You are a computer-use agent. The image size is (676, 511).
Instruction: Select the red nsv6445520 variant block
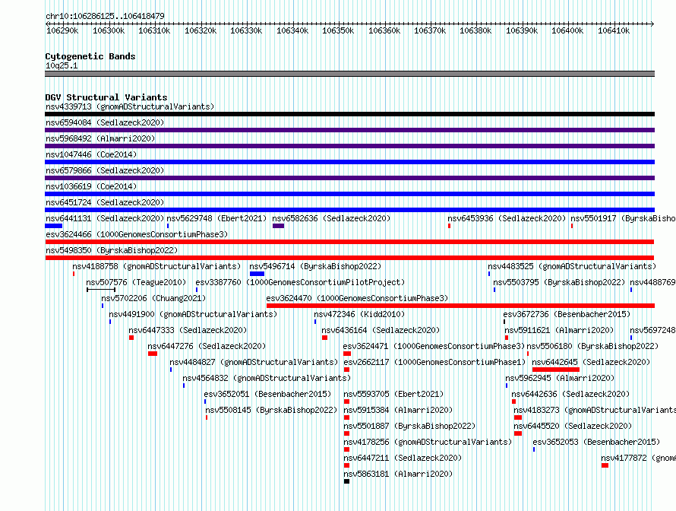518,433
